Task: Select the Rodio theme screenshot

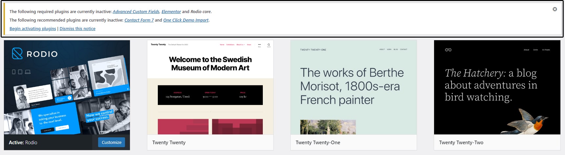Action: [67, 87]
